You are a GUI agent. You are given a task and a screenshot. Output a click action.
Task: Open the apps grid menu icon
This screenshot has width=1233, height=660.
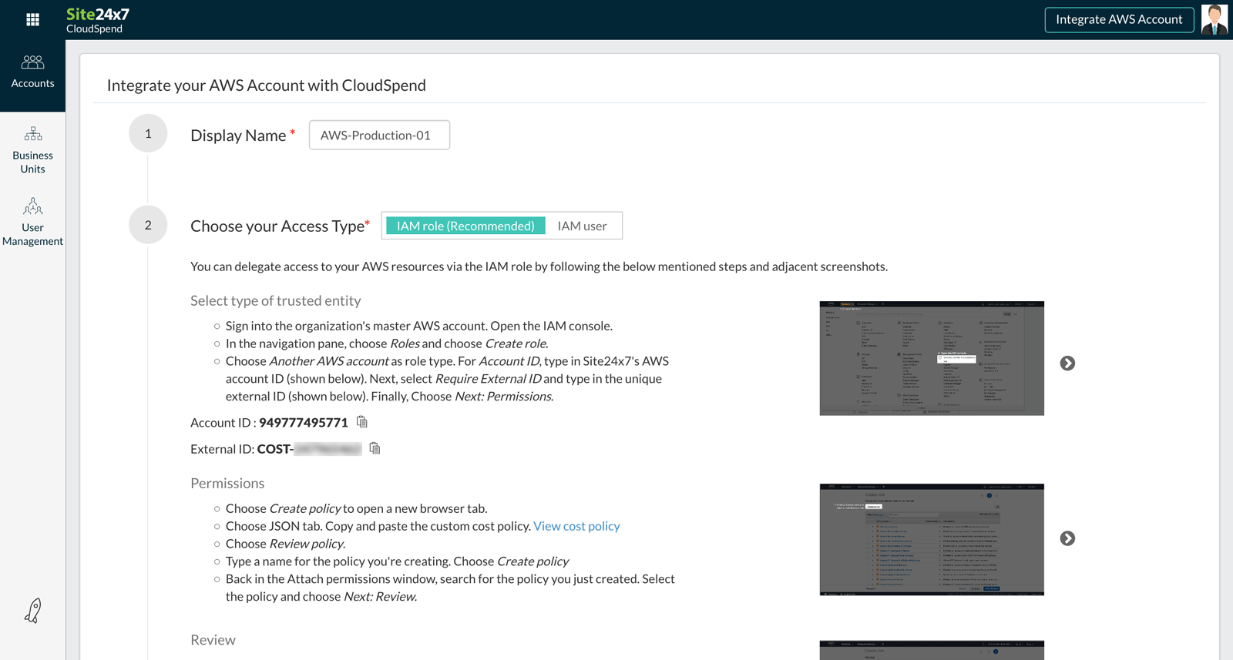pyautogui.click(x=32, y=20)
